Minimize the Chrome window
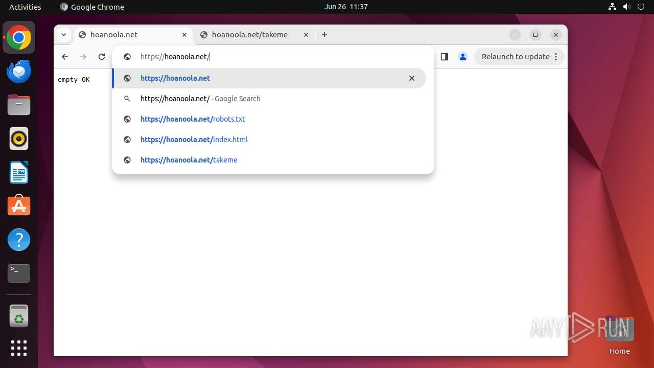The image size is (654, 368). [x=515, y=35]
